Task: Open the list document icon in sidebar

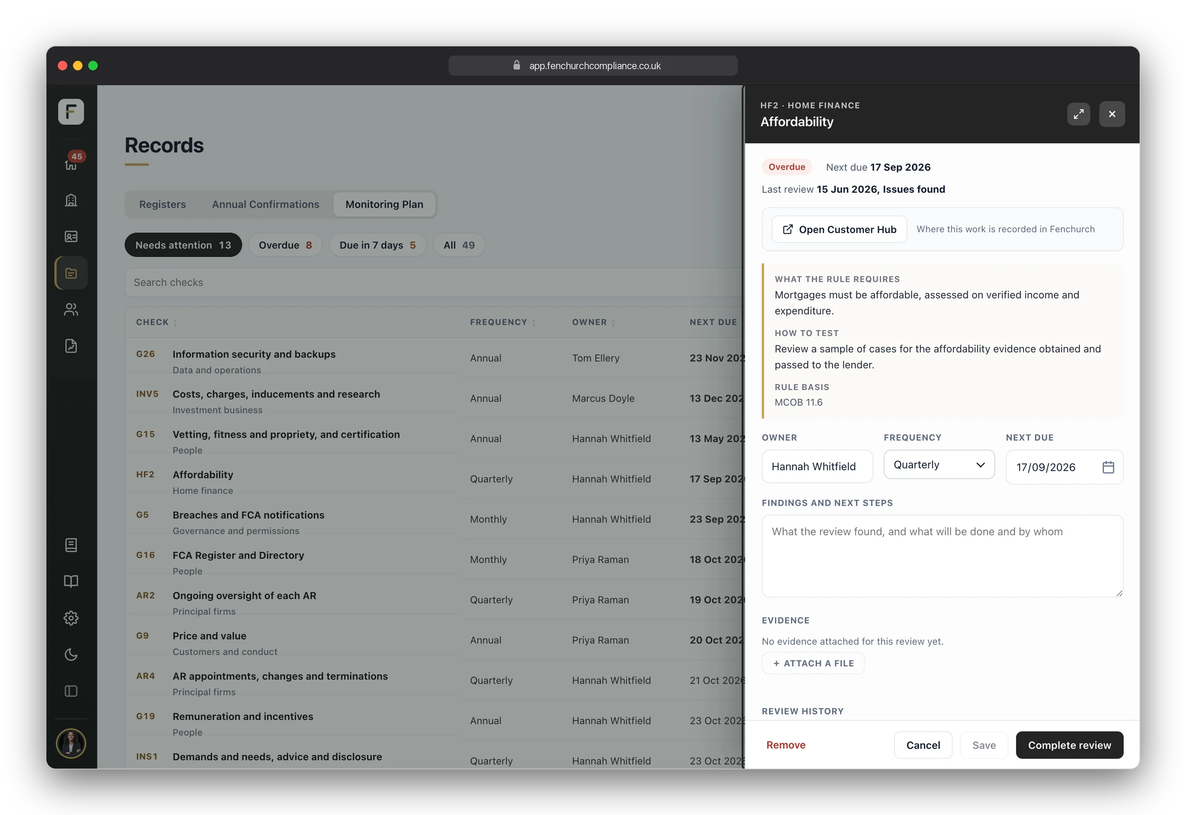Action: (71, 545)
